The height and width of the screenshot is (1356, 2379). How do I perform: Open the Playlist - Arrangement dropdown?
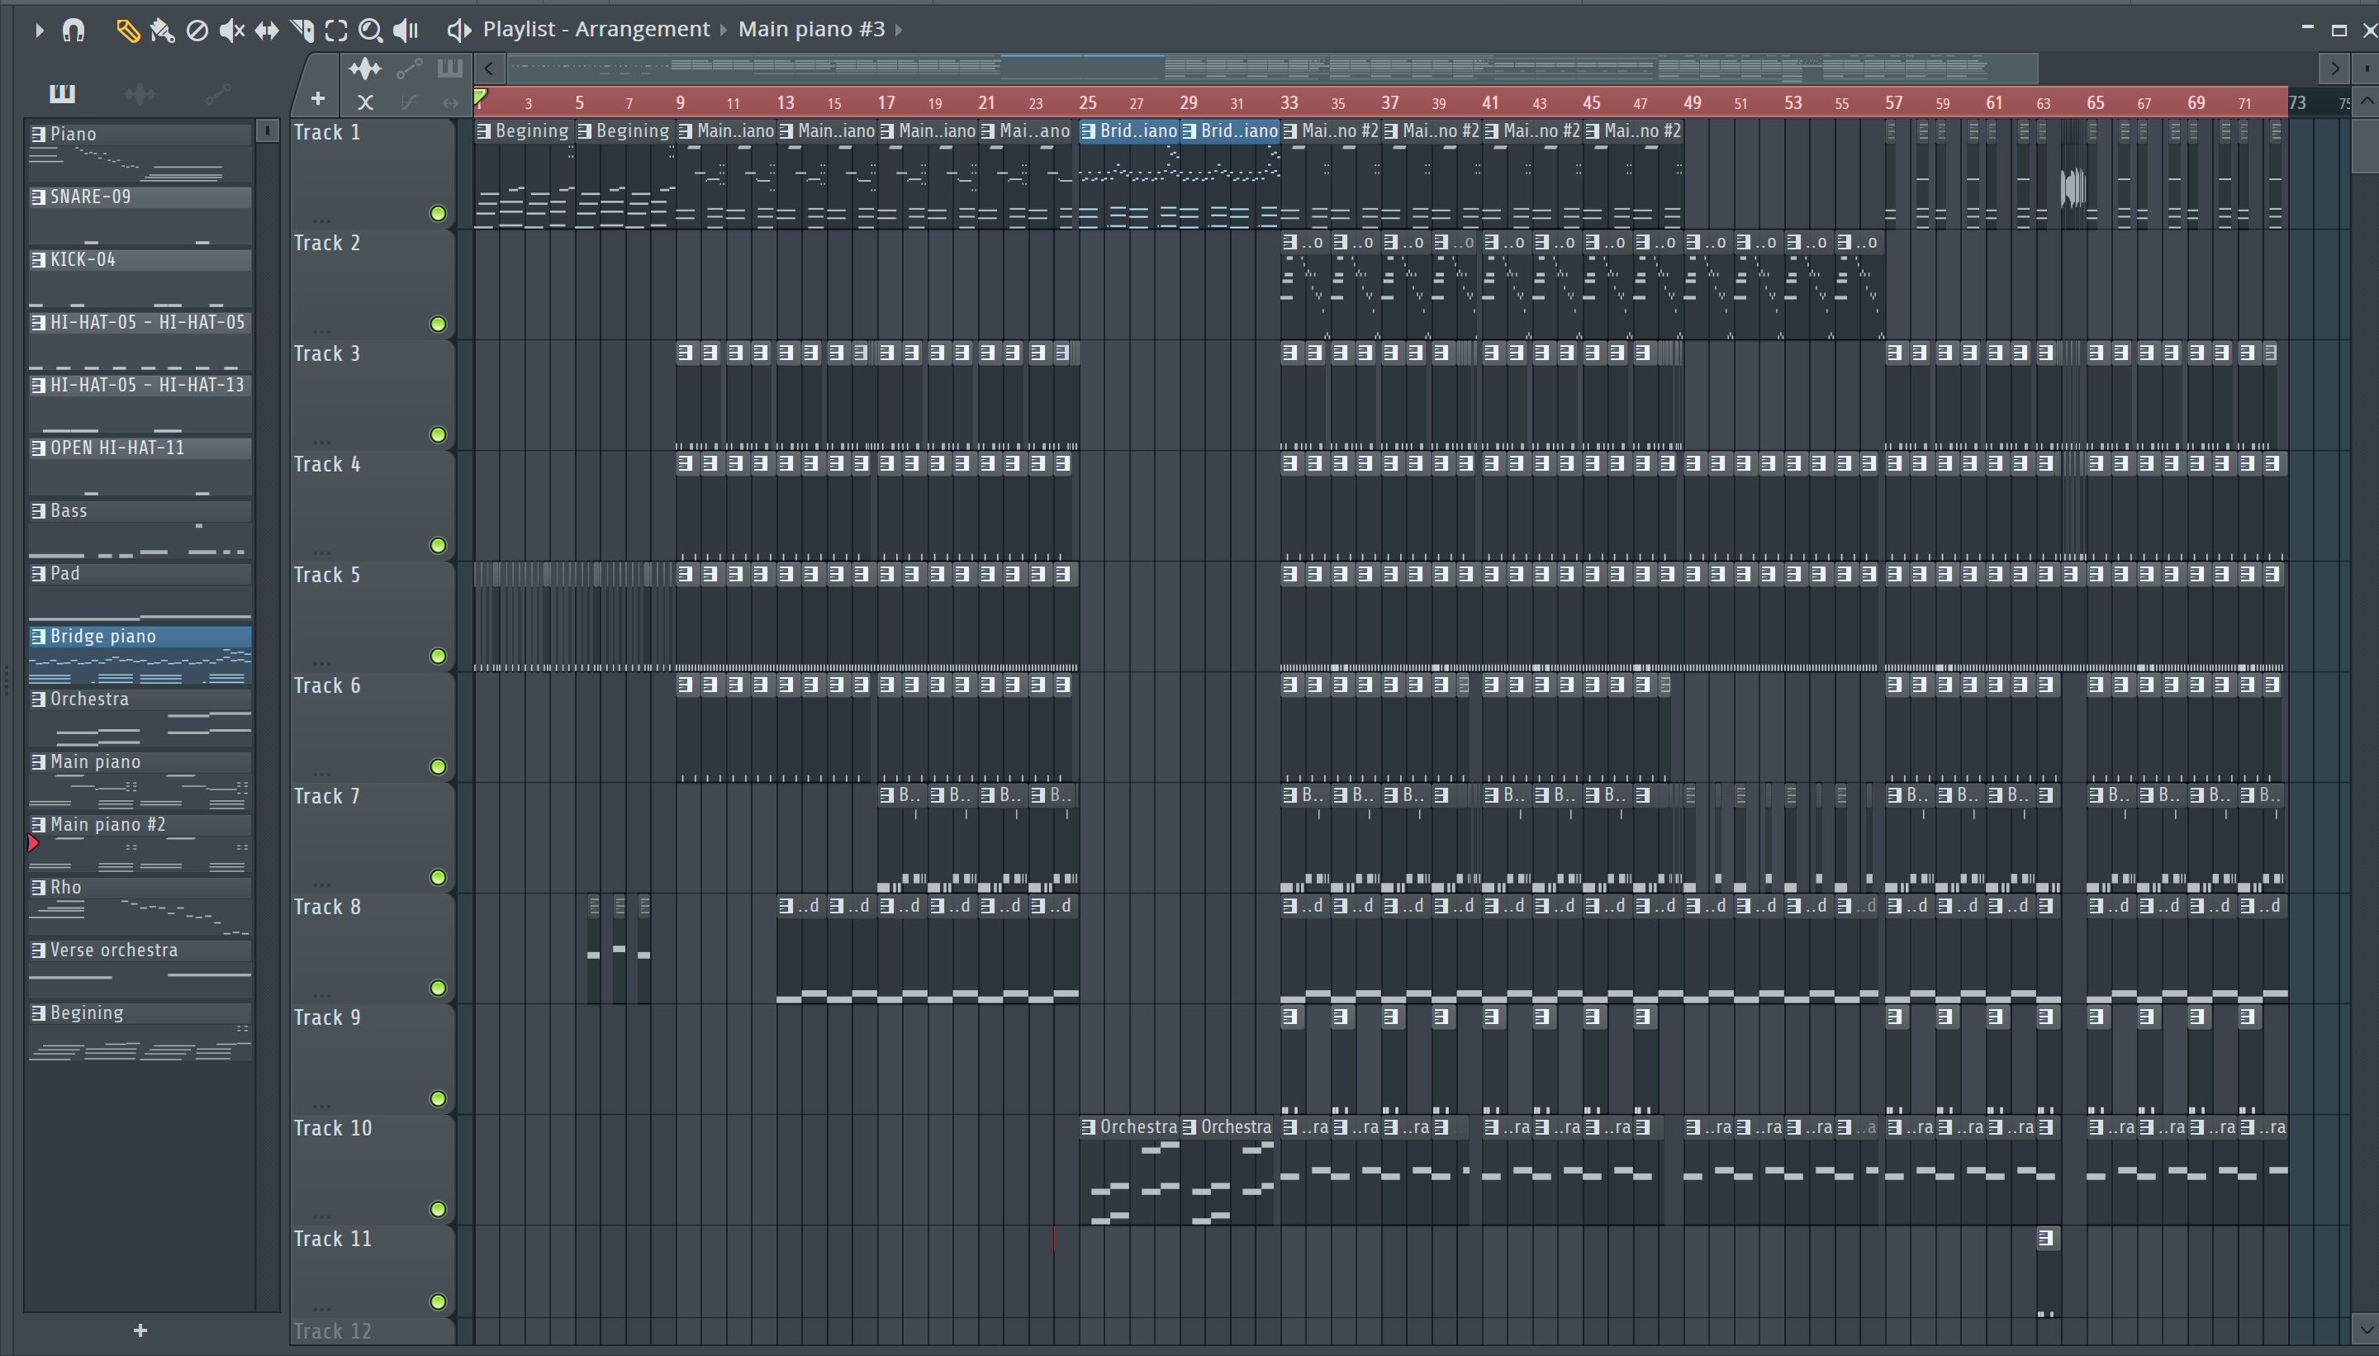pyautogui.click(x=596, y=29)
